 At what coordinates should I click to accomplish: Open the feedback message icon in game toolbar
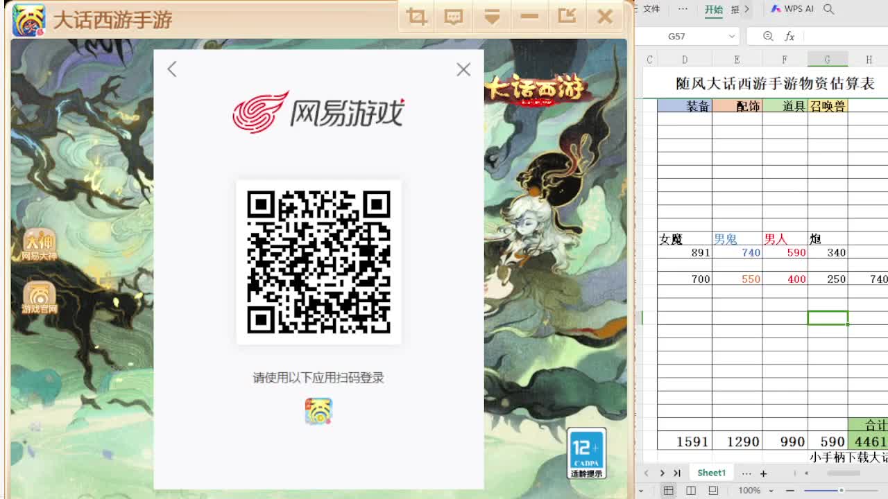click(453, 17)
